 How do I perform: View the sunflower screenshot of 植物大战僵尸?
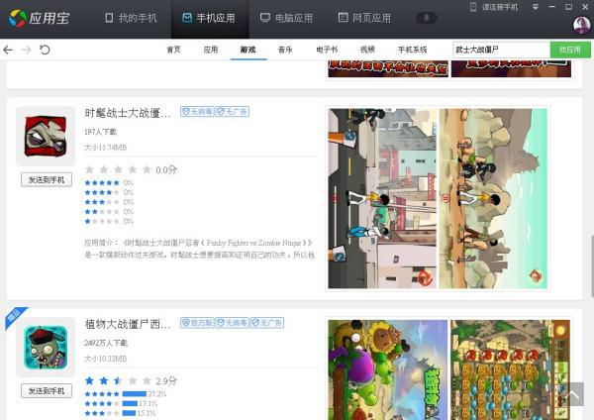tap(387, 369)
